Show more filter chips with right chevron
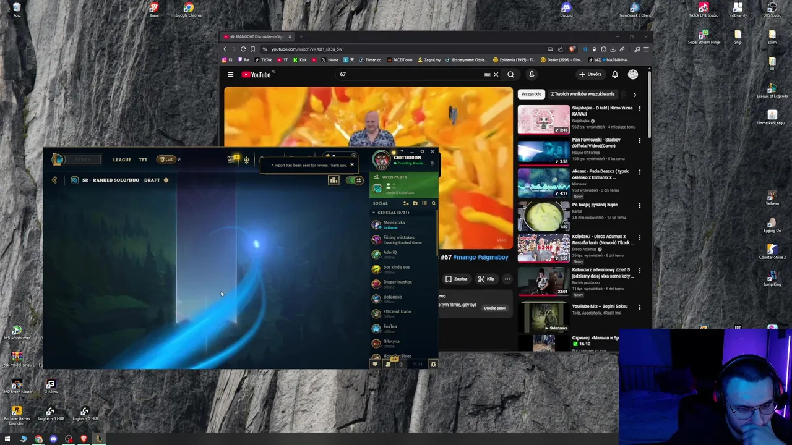Screen dimensions: 792x445 pos(634,95)
